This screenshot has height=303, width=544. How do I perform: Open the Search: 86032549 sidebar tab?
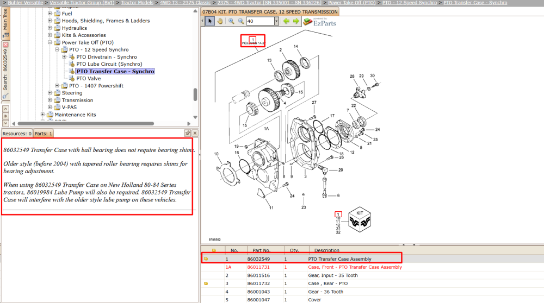click(5, 70)
